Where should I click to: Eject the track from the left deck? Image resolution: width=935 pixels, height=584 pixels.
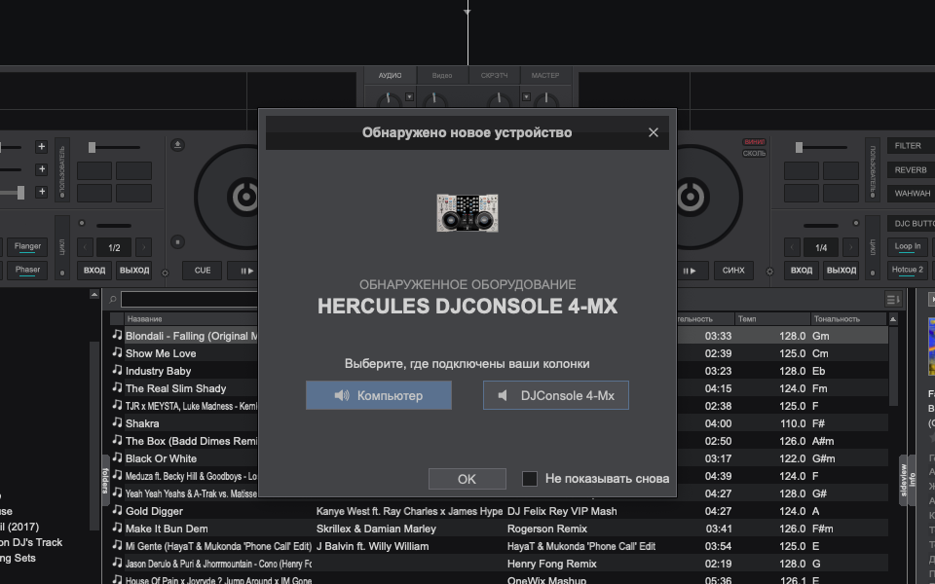(177, 145)
